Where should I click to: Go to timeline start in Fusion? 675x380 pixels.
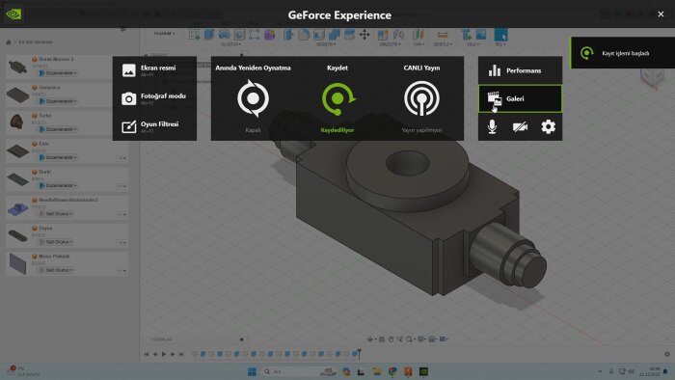(147, 354)
